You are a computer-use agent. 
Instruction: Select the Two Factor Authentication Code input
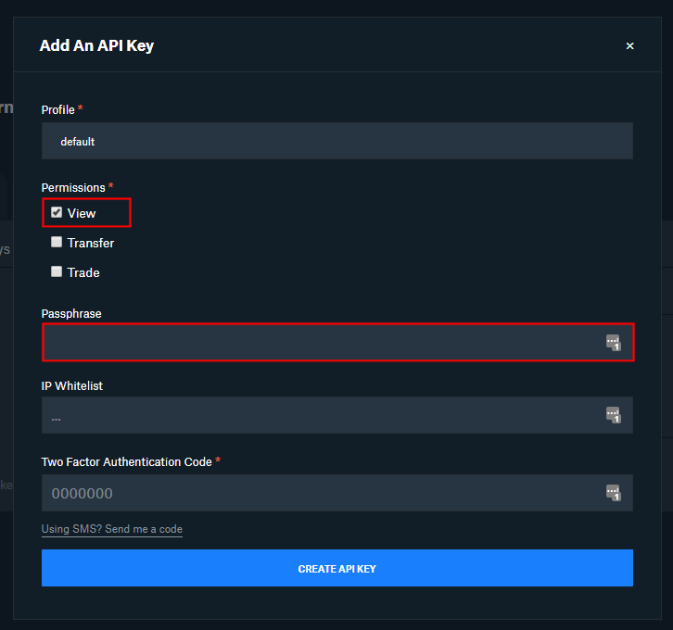point(320,493)
